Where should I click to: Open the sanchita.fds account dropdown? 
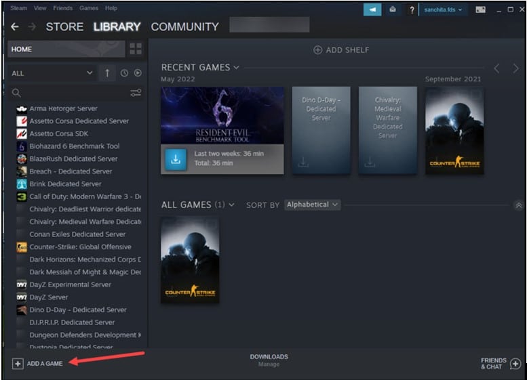coord(443,9)
